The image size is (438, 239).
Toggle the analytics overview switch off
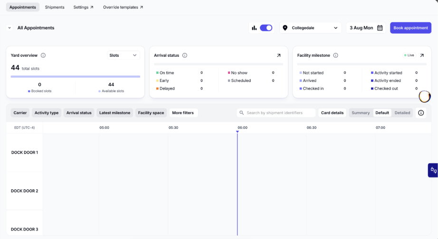click(266, 28)
